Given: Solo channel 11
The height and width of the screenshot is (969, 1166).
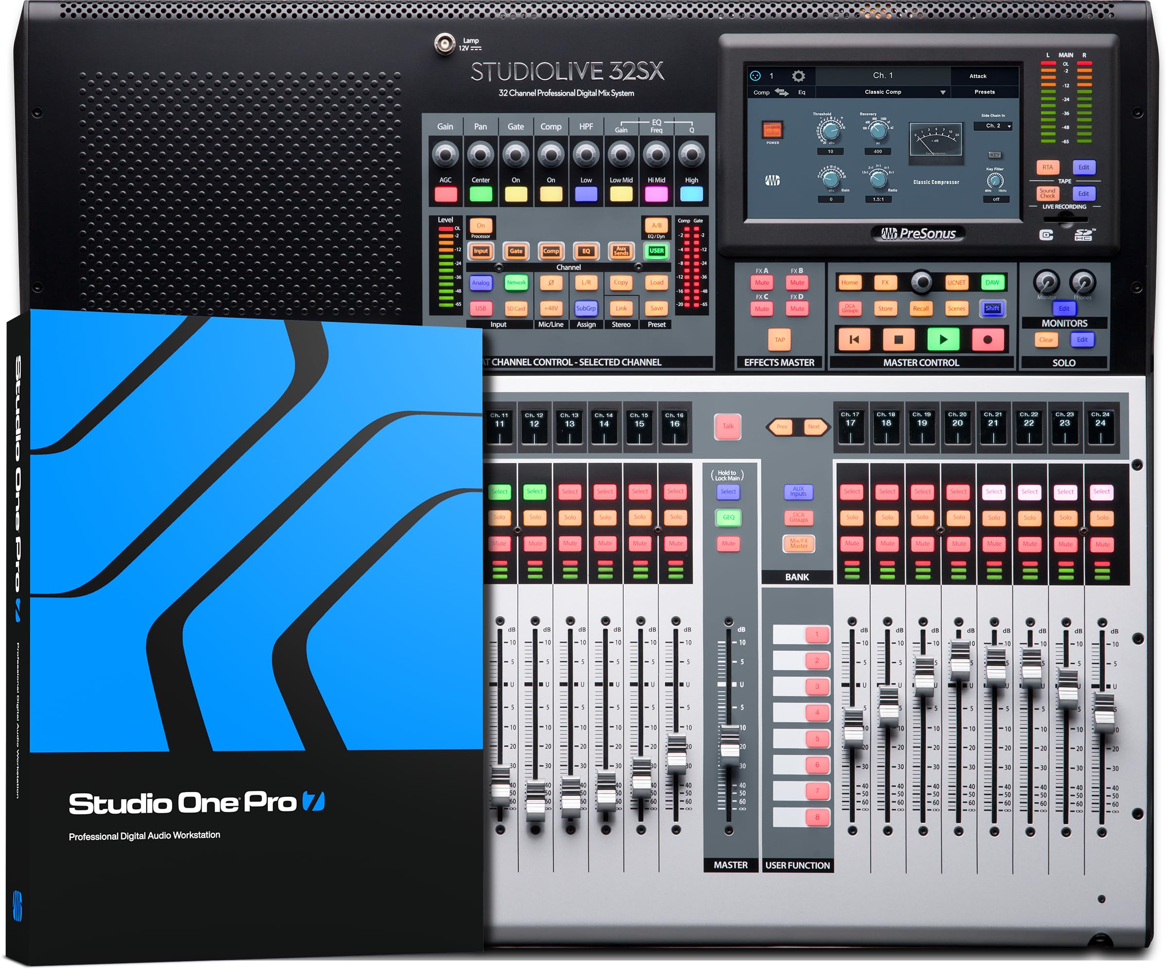Looking at the screenshot, I should (x=499, y=517).
